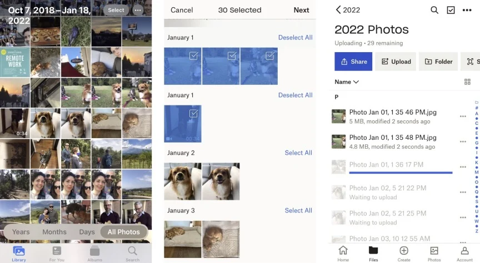Switch to the Months view tab
The height and width of the screenshot is (263, 480).
54,232
